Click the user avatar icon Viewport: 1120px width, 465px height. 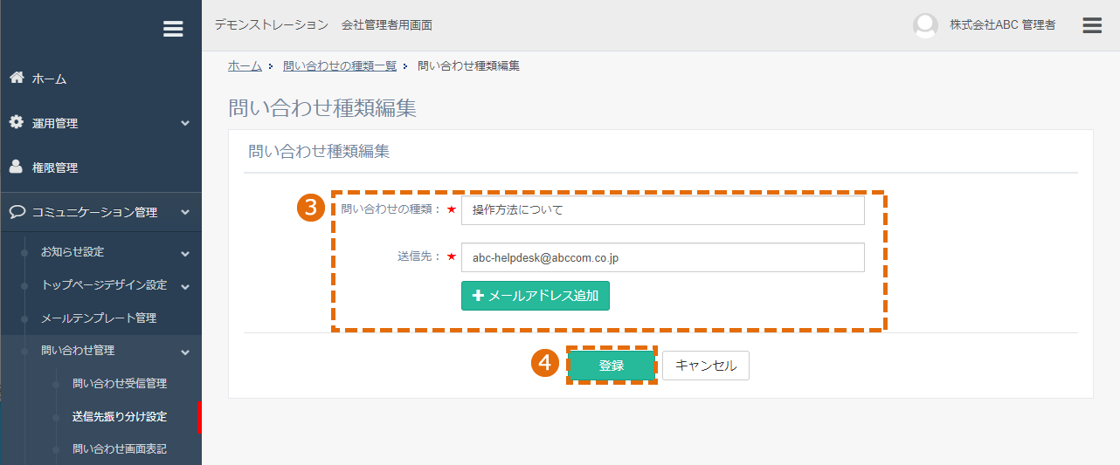[x=925, y=25]
